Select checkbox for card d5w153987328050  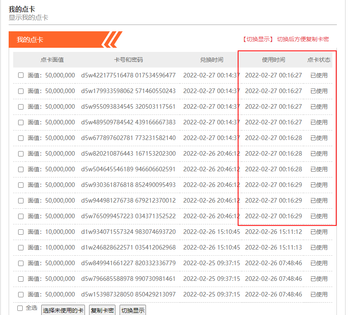21,294
